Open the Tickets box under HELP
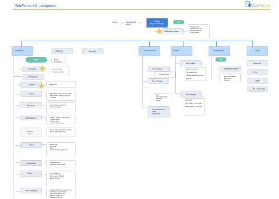This screenshot has height=199, width=279. click(258, 81)
